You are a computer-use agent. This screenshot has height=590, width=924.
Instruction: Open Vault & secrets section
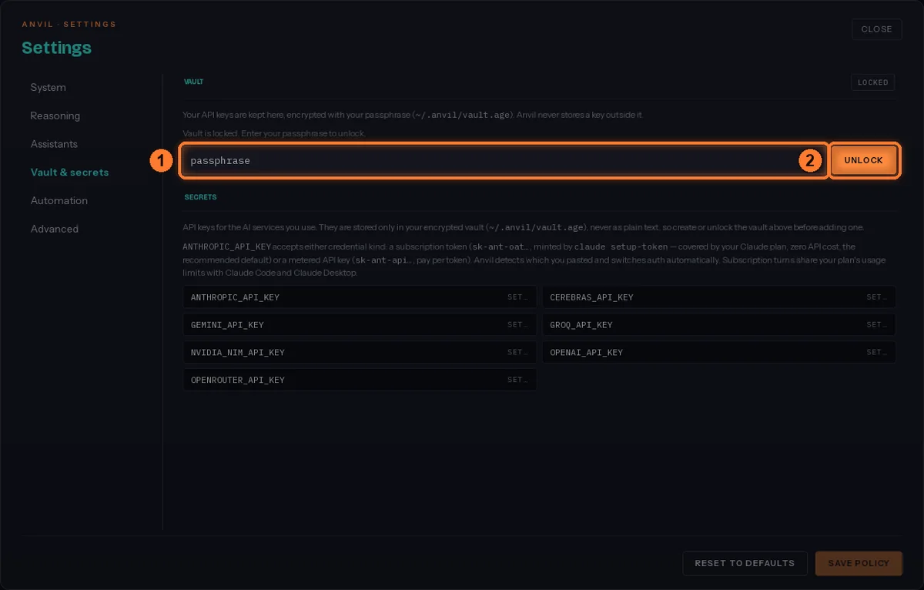69,173
